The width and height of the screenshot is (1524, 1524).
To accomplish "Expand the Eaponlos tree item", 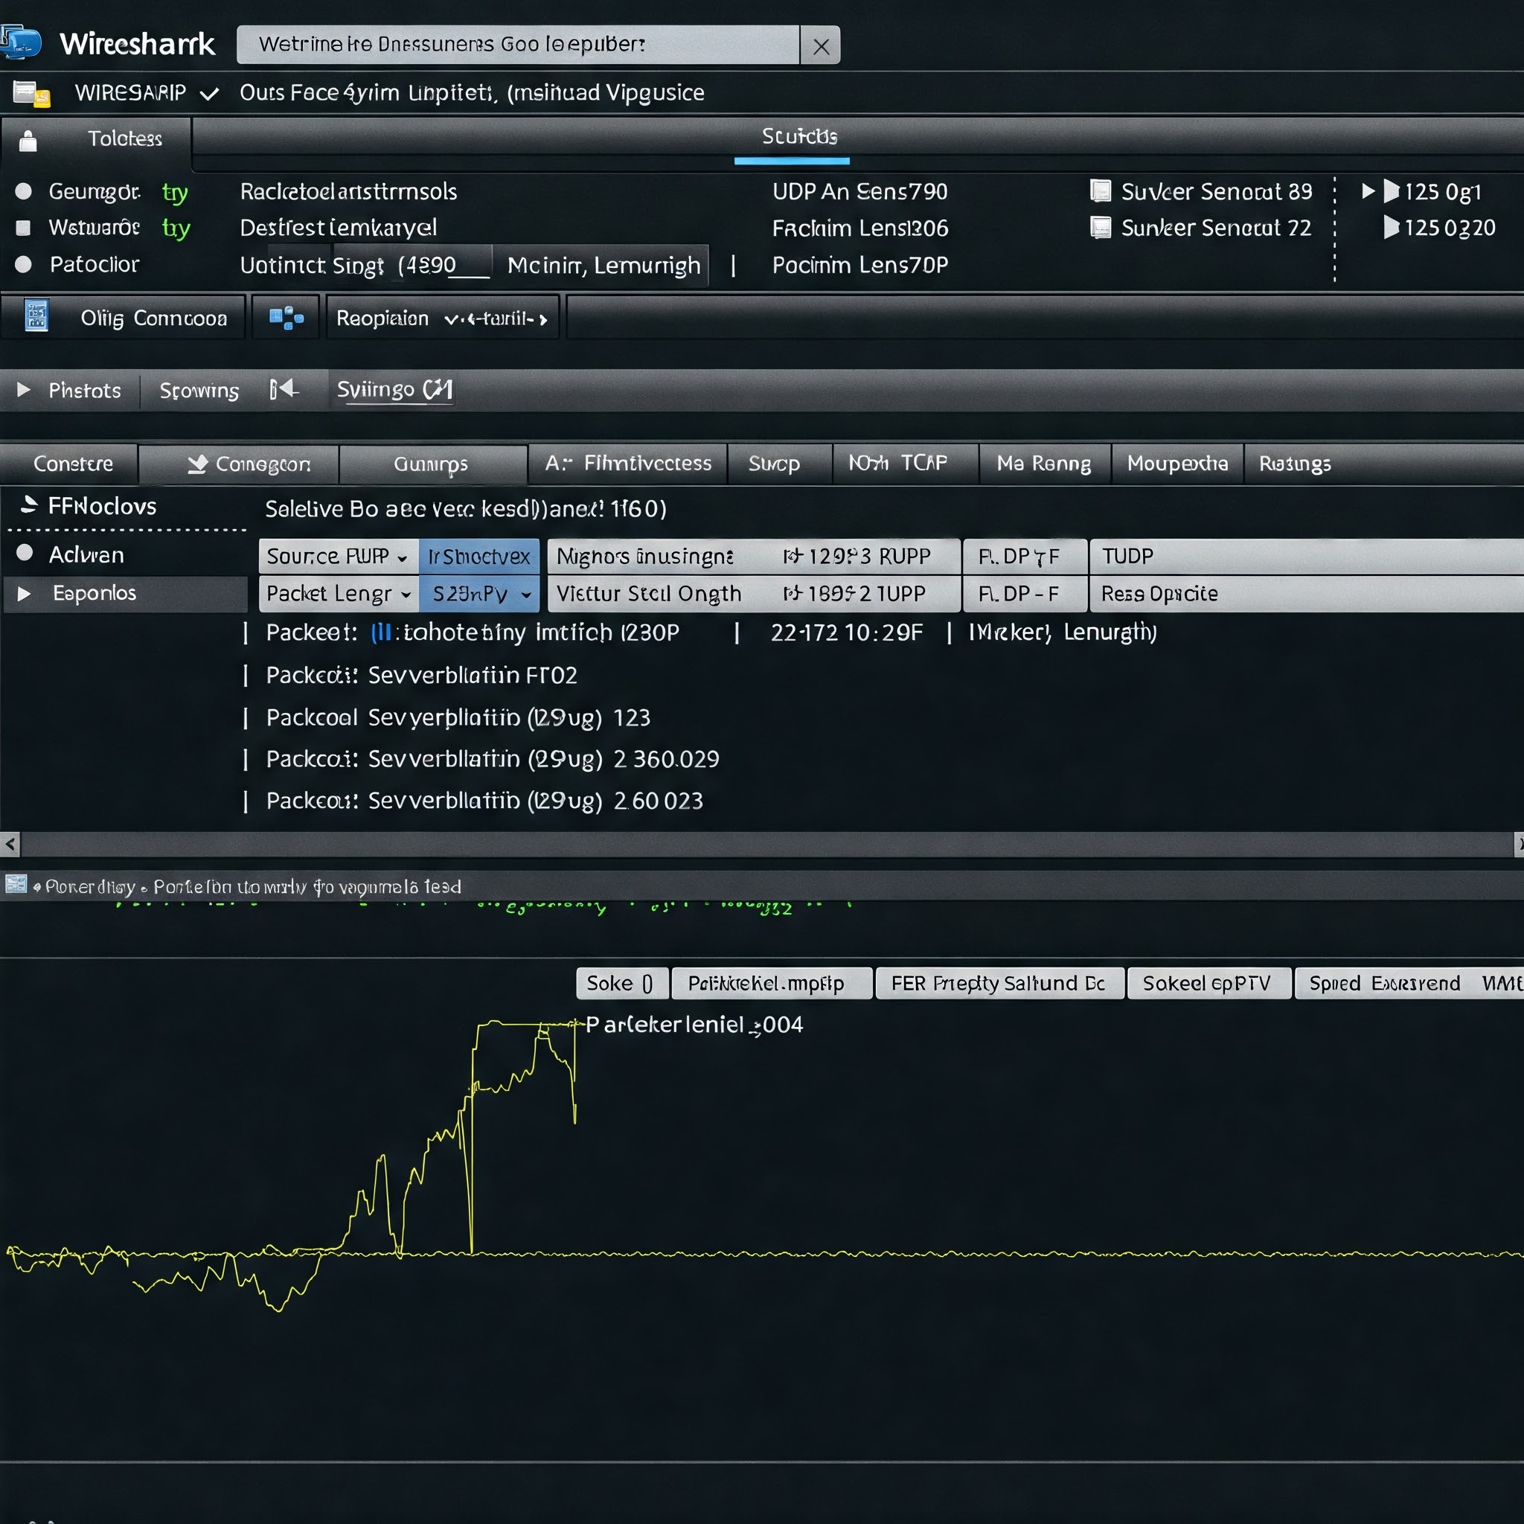I will [24, 593].
